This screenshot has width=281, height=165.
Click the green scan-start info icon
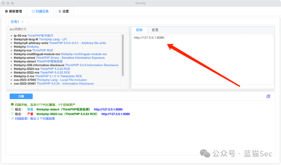coord(12,104)
